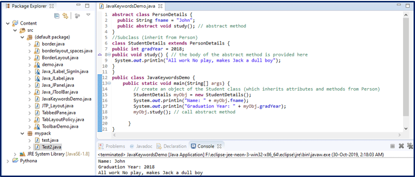Expand the Pythona project
Screen dimensions: 415x177
click(7, 161)
